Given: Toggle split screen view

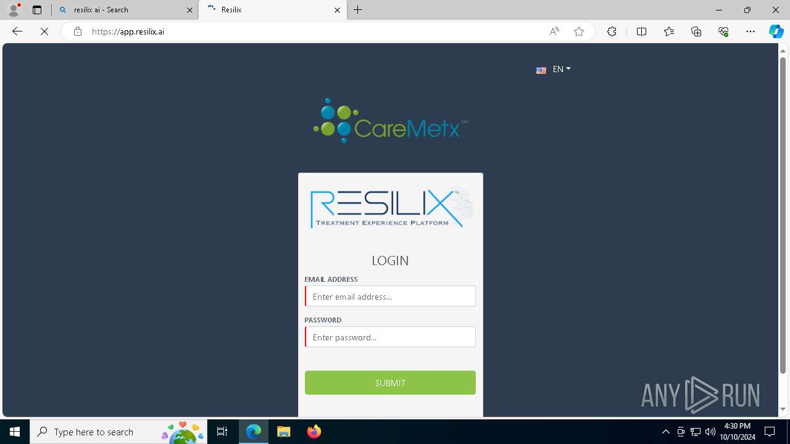Looking at the screenshot, I should (x=641, y=31).
